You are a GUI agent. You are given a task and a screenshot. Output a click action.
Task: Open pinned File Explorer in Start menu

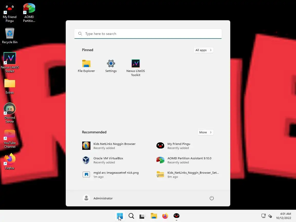(86, 66)
